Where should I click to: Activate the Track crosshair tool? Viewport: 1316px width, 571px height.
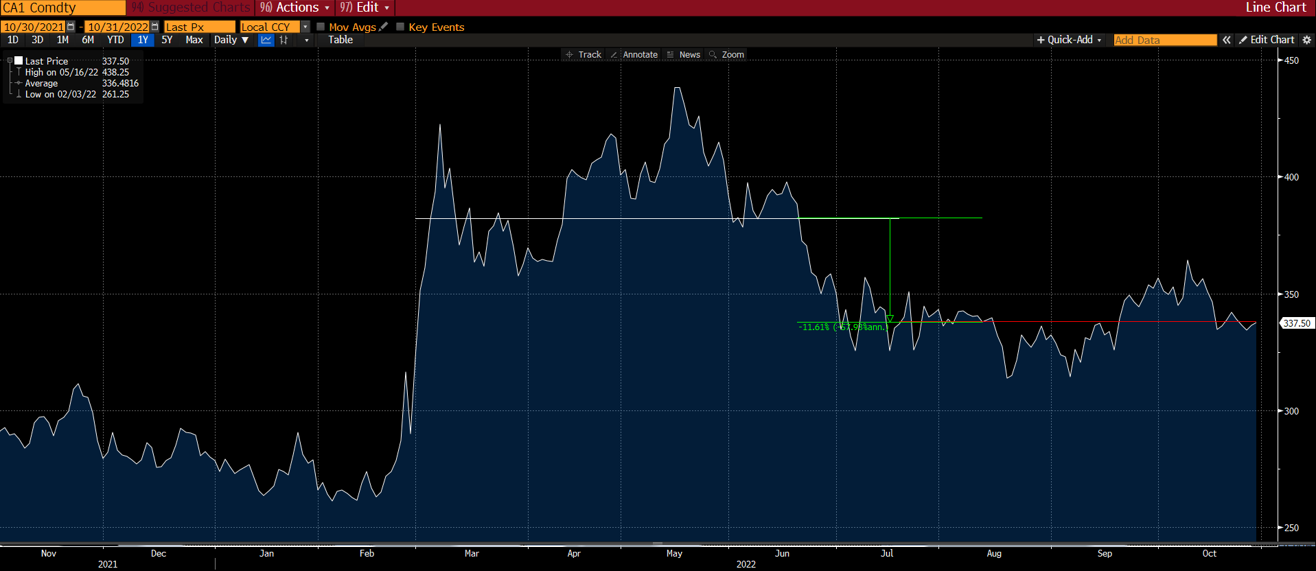point(583,54)
